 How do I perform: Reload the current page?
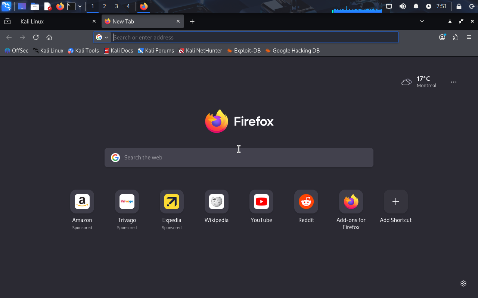[x=36, y=37]
